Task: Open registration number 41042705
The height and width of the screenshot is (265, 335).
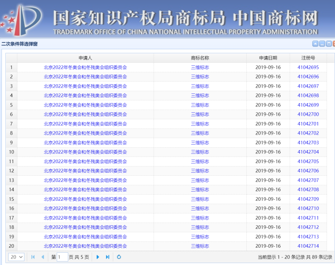Action: (308, 162)
